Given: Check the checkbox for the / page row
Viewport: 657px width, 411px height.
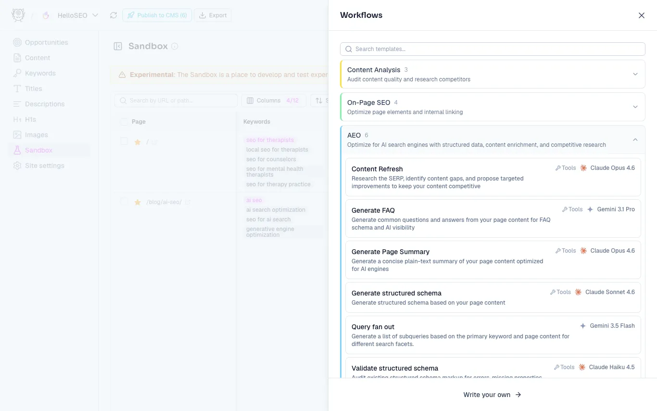Looking at the screenshot, I should [x=124, y=141].
